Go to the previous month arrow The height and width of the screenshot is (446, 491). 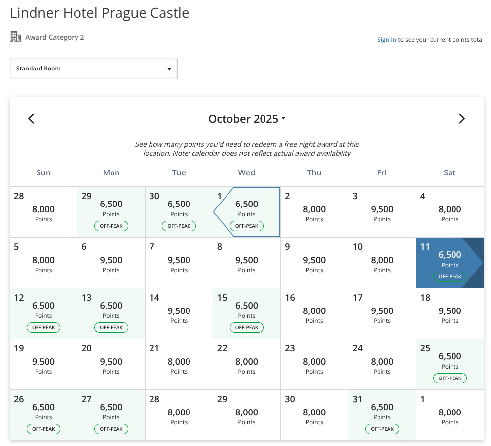click(31, 119)
